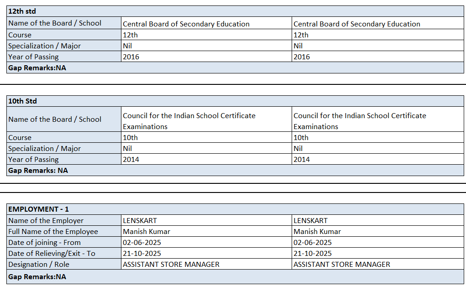Click left-column joining date 02-06-2025
466x286 pixels.
[x=142, y=243]
